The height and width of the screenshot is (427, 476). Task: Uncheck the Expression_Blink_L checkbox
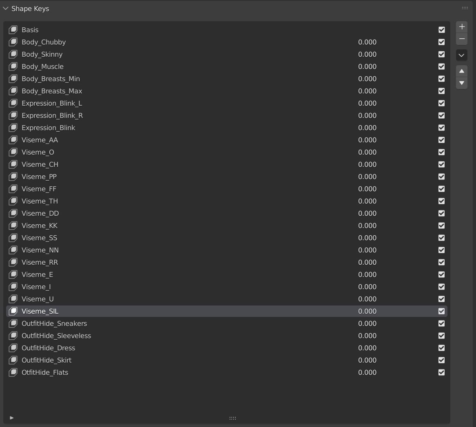tap(441, 103)
